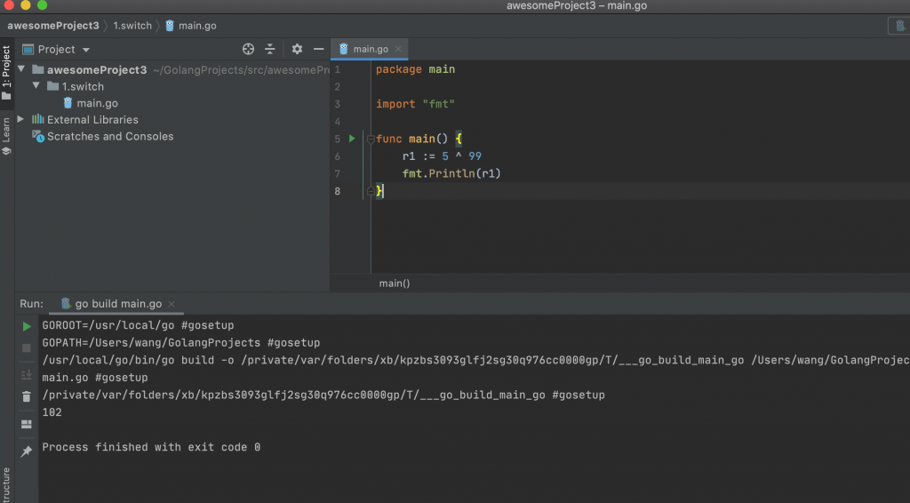
Task: Click 'Process finished with exit code 0' text
Action: pyautogui.click(x=151, y=447)
